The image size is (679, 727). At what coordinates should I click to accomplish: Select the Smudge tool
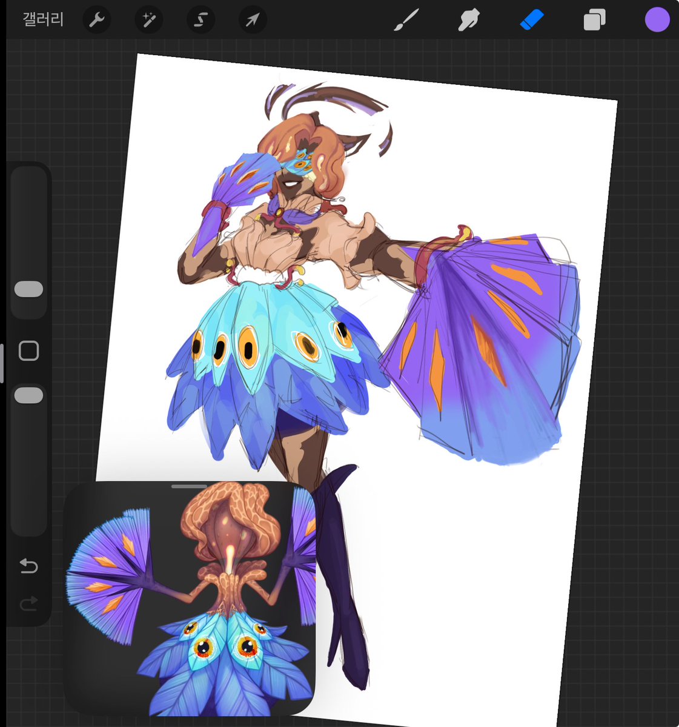469,20
